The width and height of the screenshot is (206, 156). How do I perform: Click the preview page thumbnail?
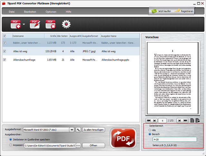tap(173, 78)
